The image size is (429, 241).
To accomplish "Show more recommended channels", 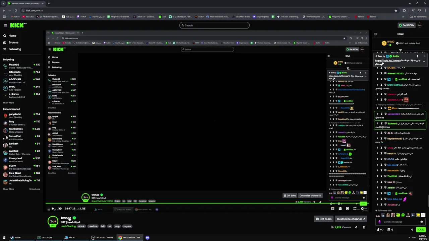I will (8, 189).
